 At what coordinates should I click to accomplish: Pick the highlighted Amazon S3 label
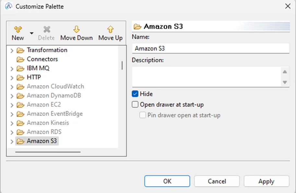(42, 141)
